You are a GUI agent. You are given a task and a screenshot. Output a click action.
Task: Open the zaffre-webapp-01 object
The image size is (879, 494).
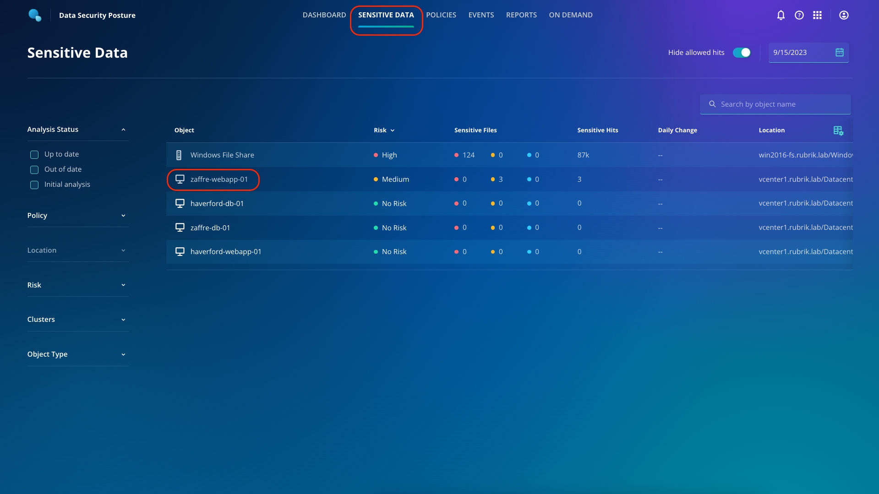pyautogui.click(x=218, y=179)
